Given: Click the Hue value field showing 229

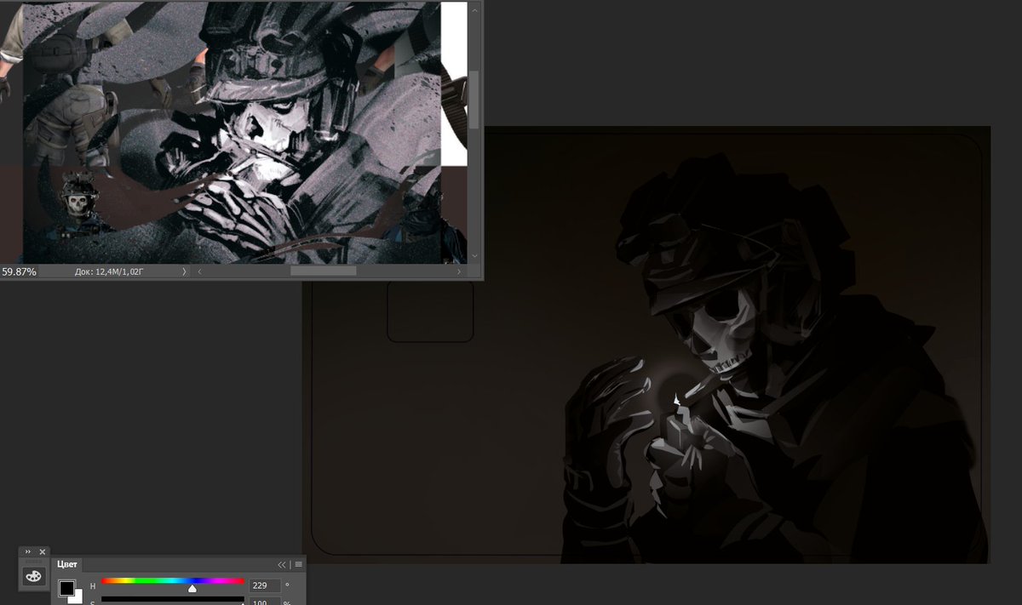Looking at the screenshot, I should pos(265,585).
